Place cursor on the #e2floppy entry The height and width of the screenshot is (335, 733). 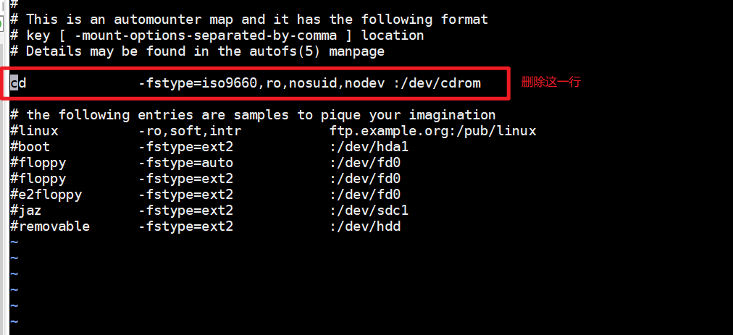coord(46,195)
